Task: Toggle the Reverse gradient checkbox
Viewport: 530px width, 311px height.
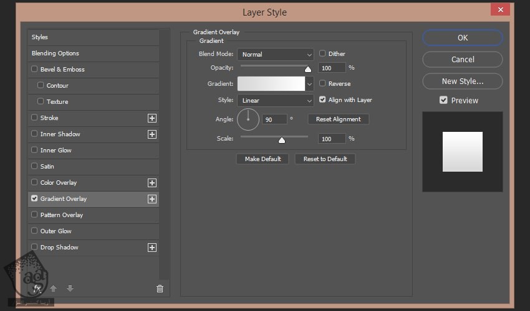Action: 322,83
